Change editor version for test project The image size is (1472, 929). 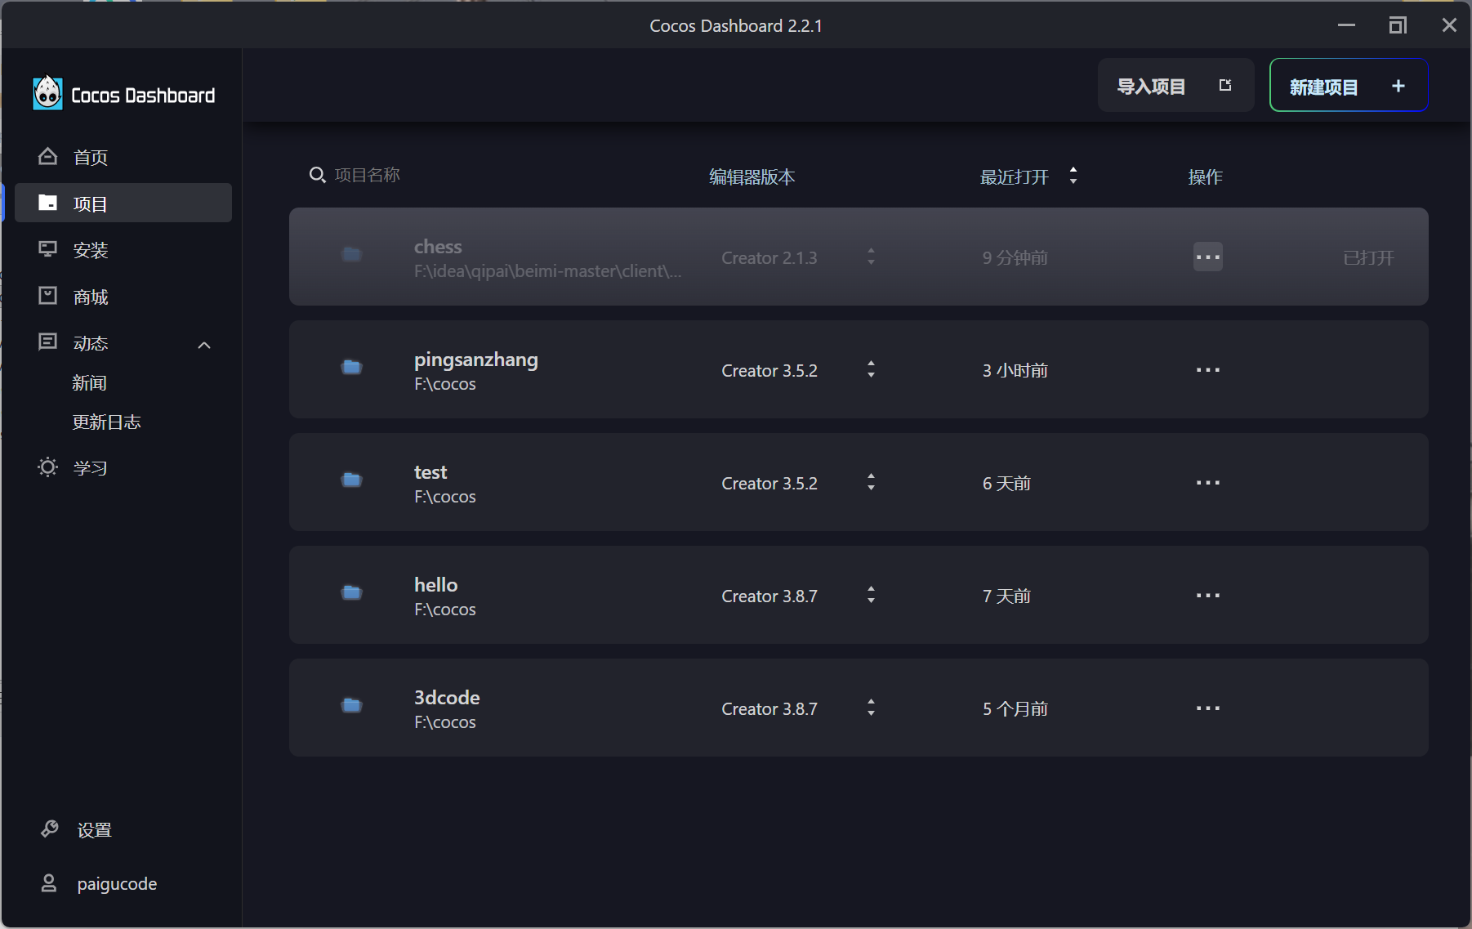(x=872, y=482)
